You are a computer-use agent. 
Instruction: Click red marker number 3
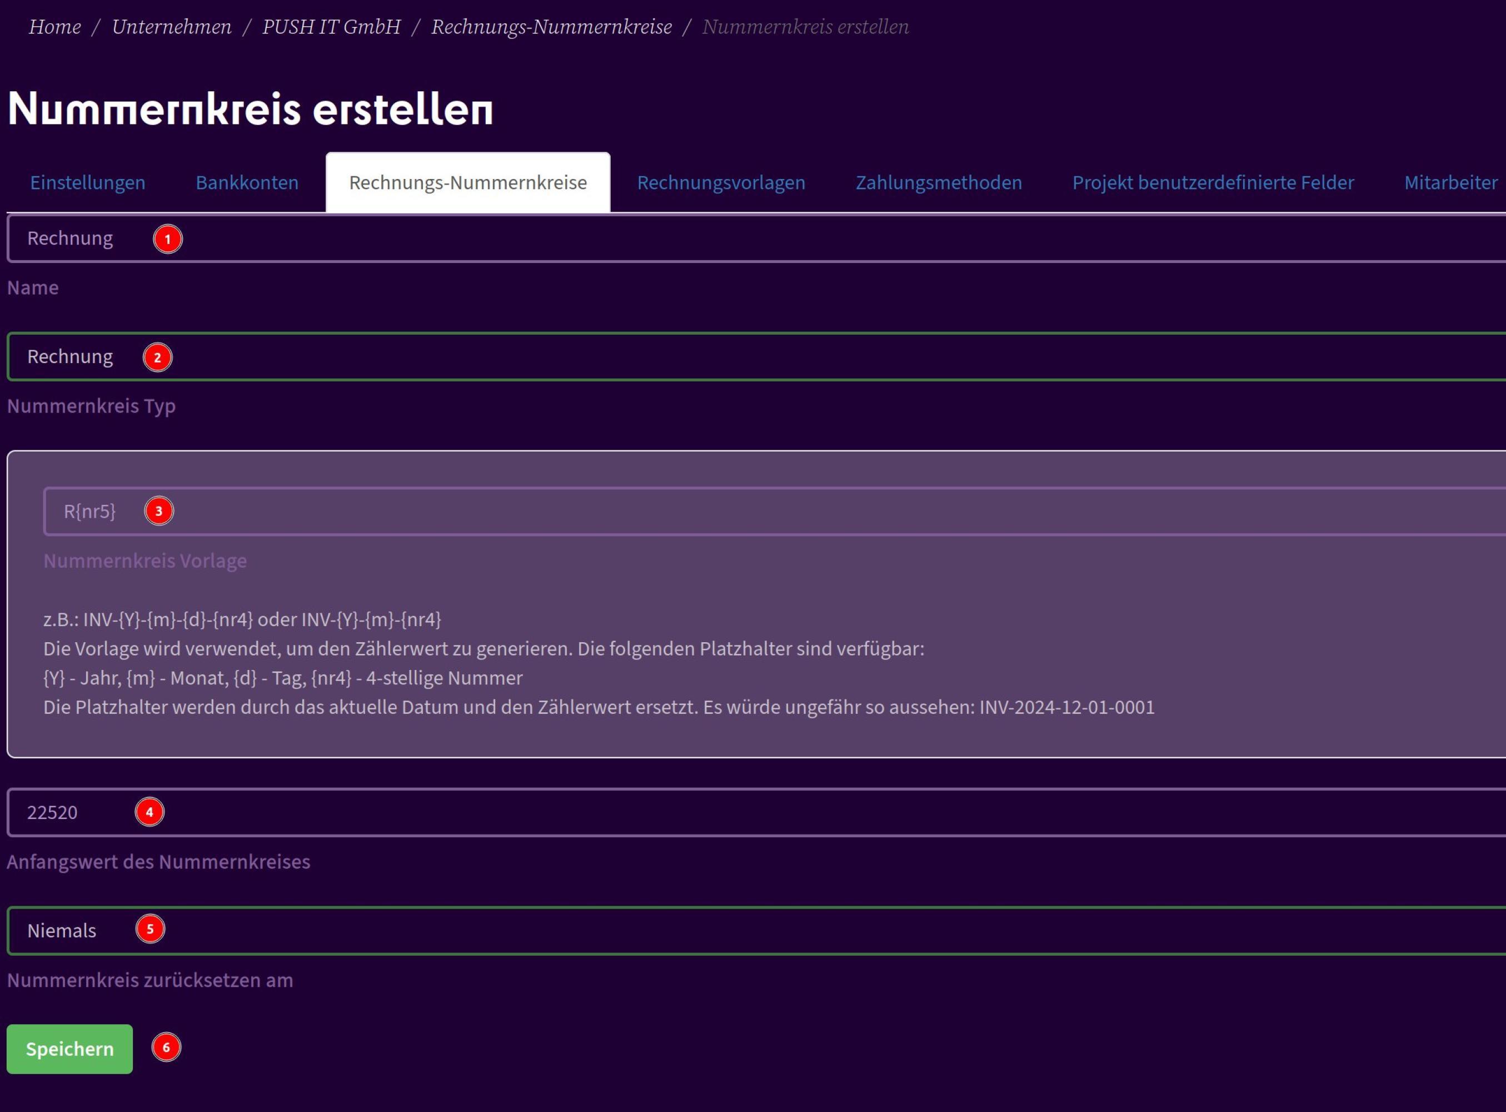tap(159, 511)
